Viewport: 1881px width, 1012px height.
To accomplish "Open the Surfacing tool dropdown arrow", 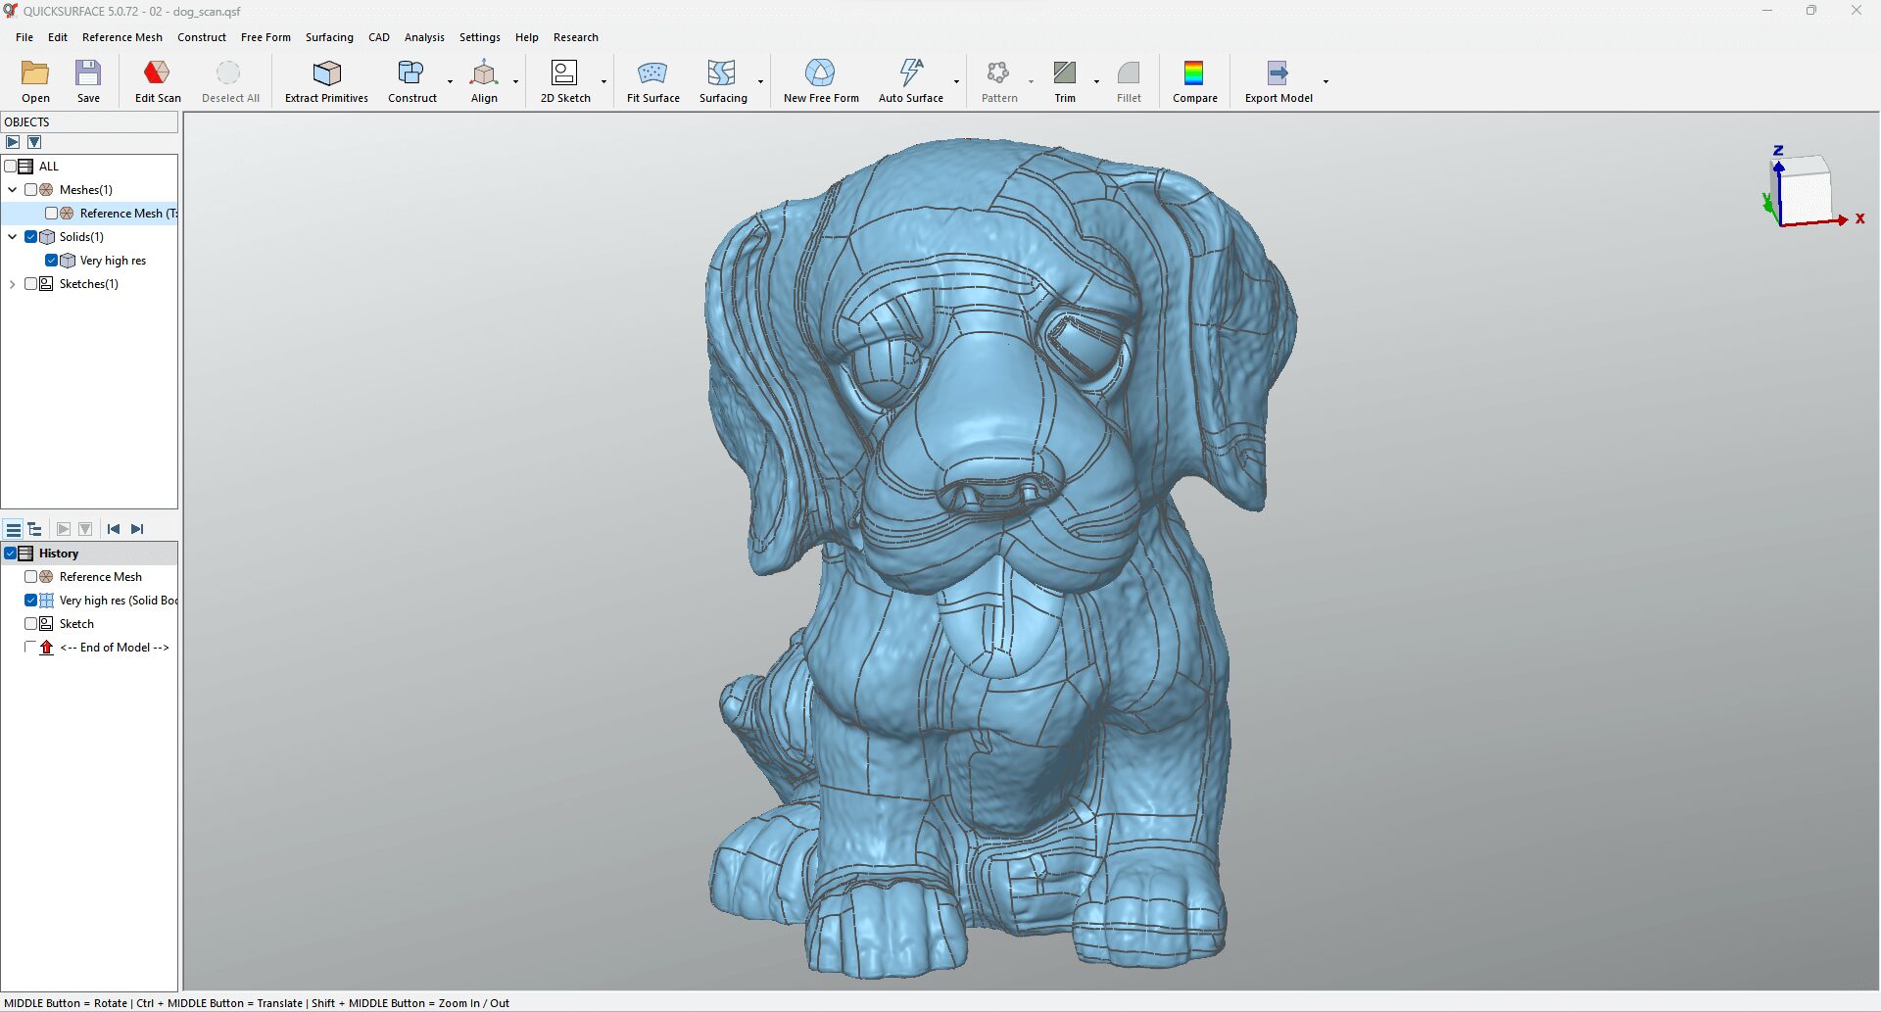I will 760,82.
